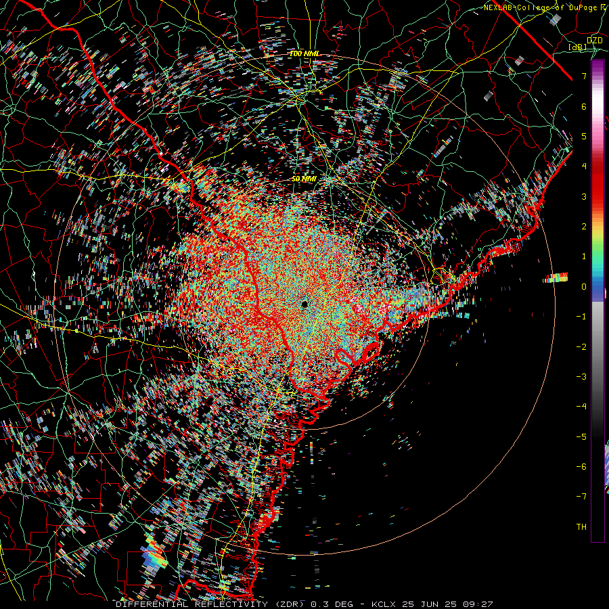Image resolution: width=609 pixels, height=609 pixels.
Task: Click "DIFFERENTIAL REFLECTIVITY" in the bottom caption
Action: (x=191, y=604)
